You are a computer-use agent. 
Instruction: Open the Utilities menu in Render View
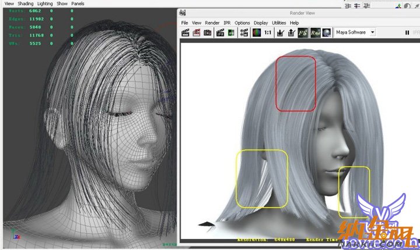click(279, 23)
